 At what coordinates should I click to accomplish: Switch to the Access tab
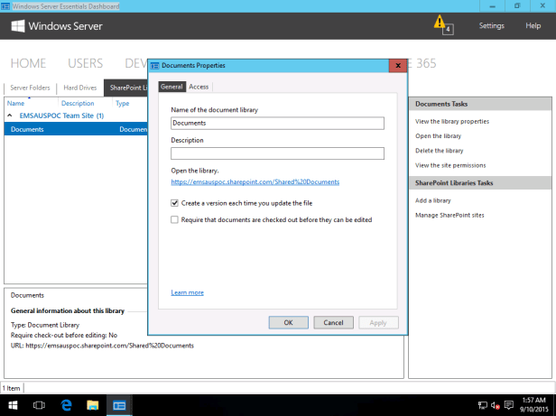tap(199, 87)
